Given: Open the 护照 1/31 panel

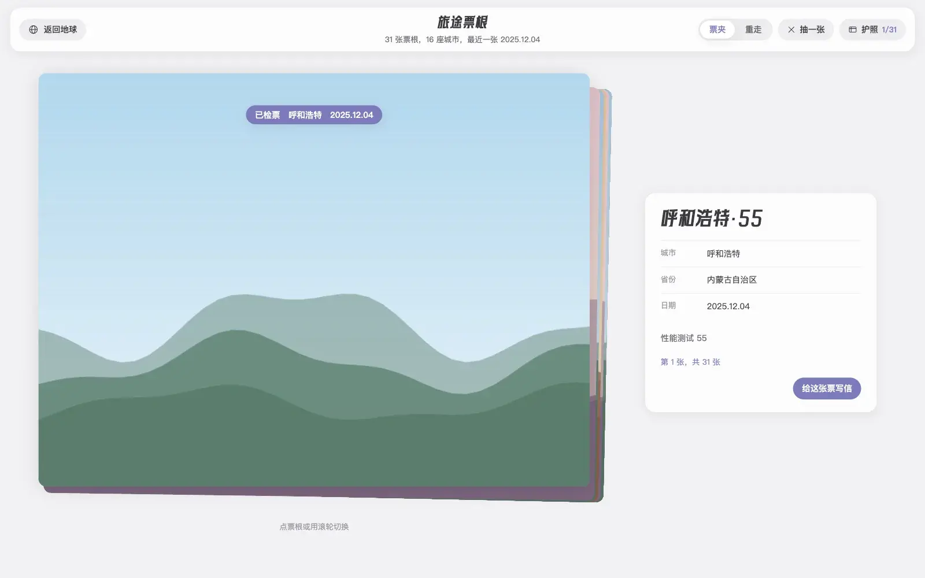Looking at the screenshot, I should click(872, 29).
